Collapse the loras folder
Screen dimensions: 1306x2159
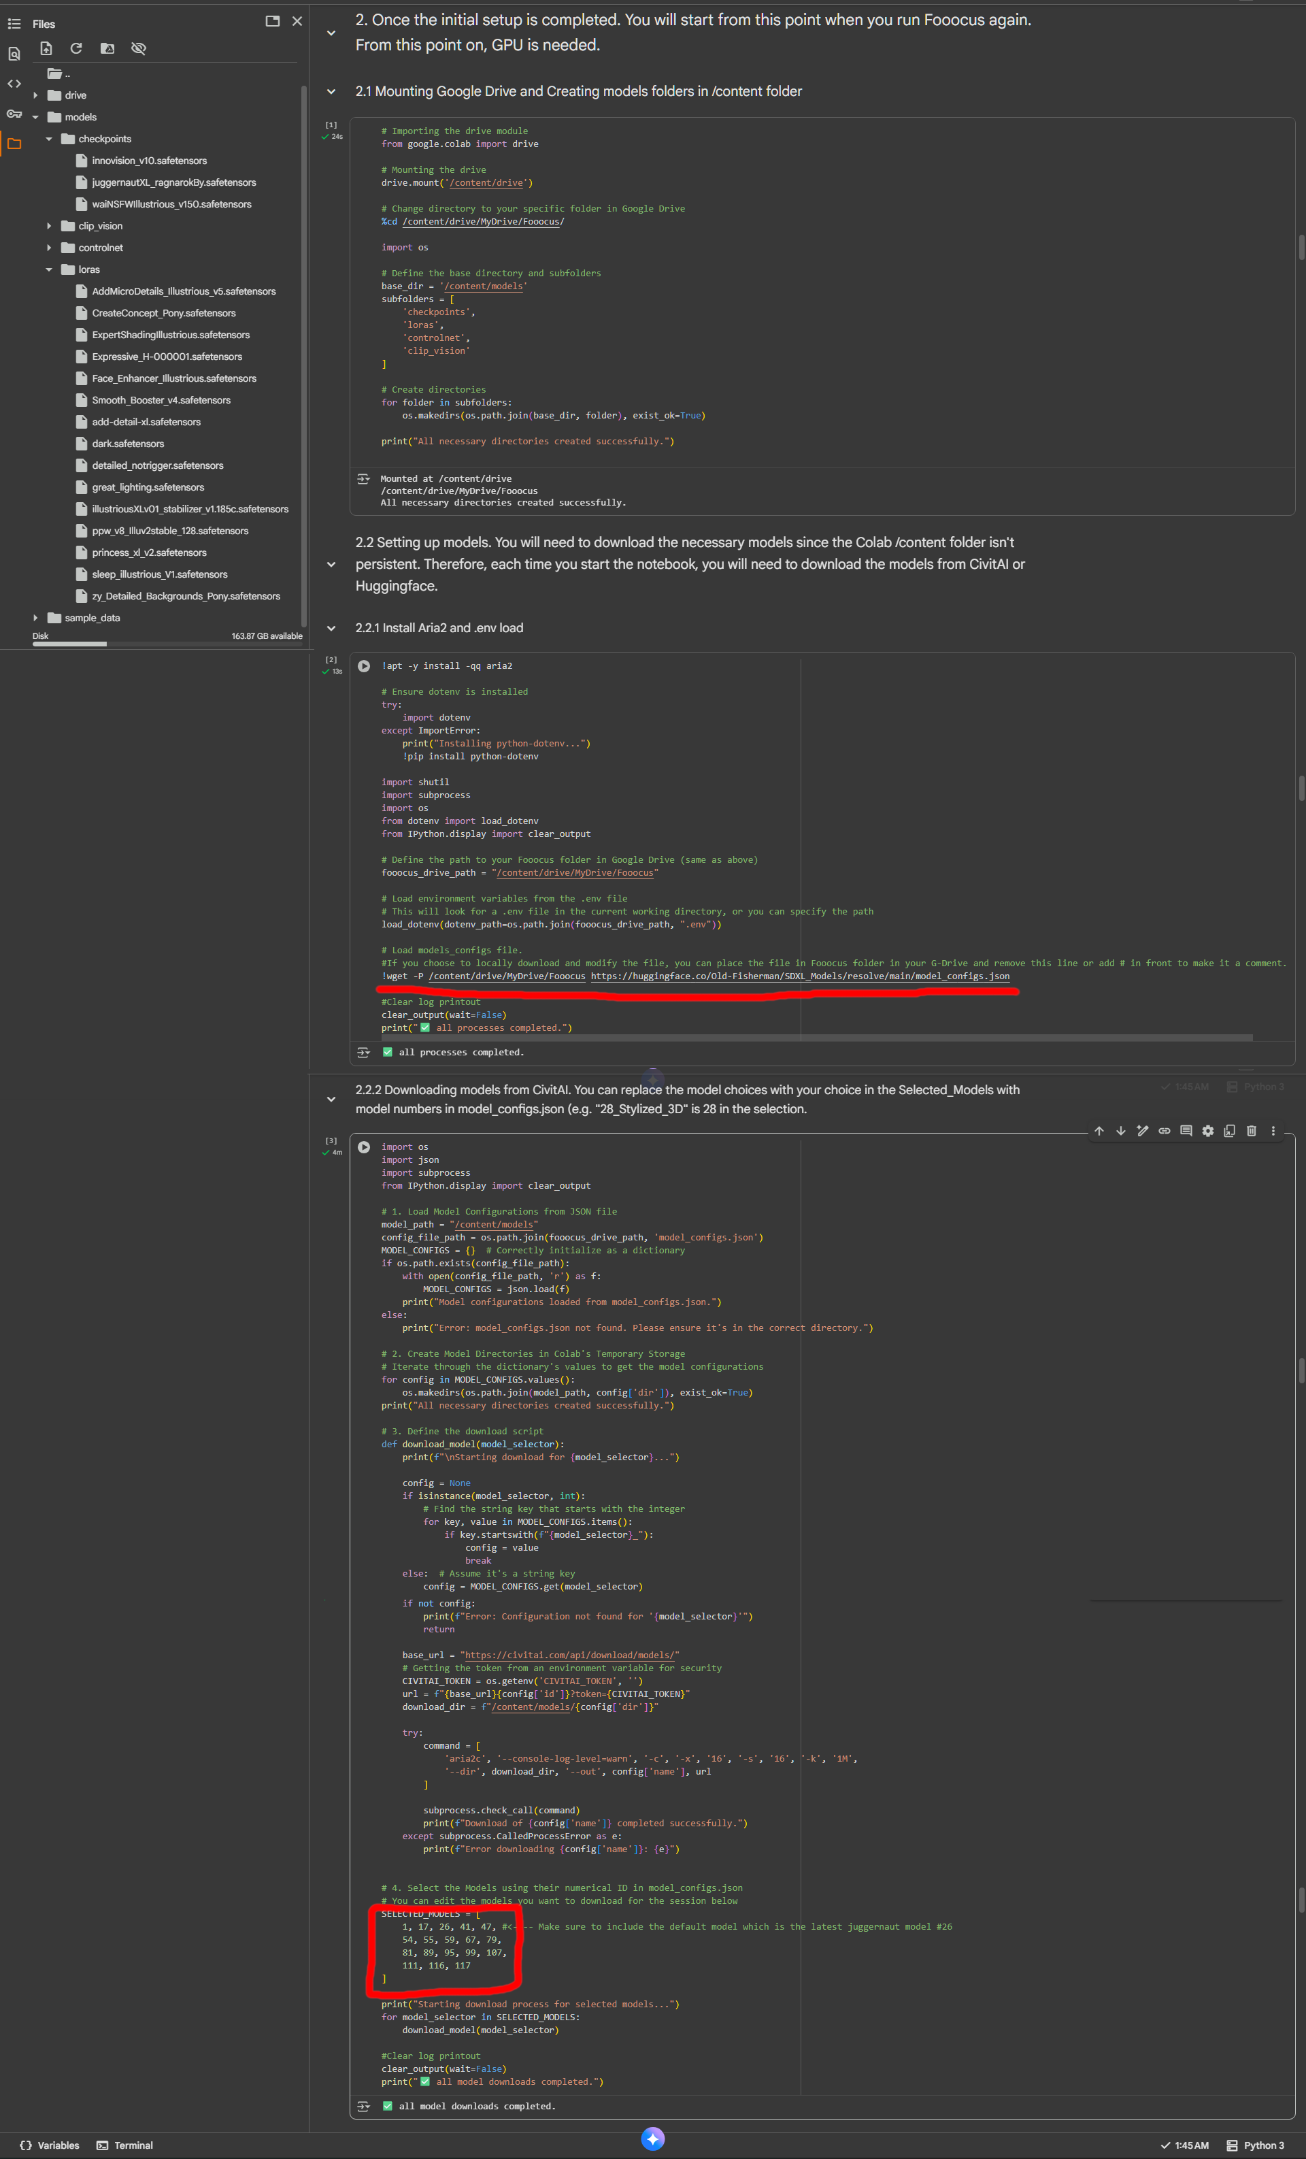click(49, 270)
